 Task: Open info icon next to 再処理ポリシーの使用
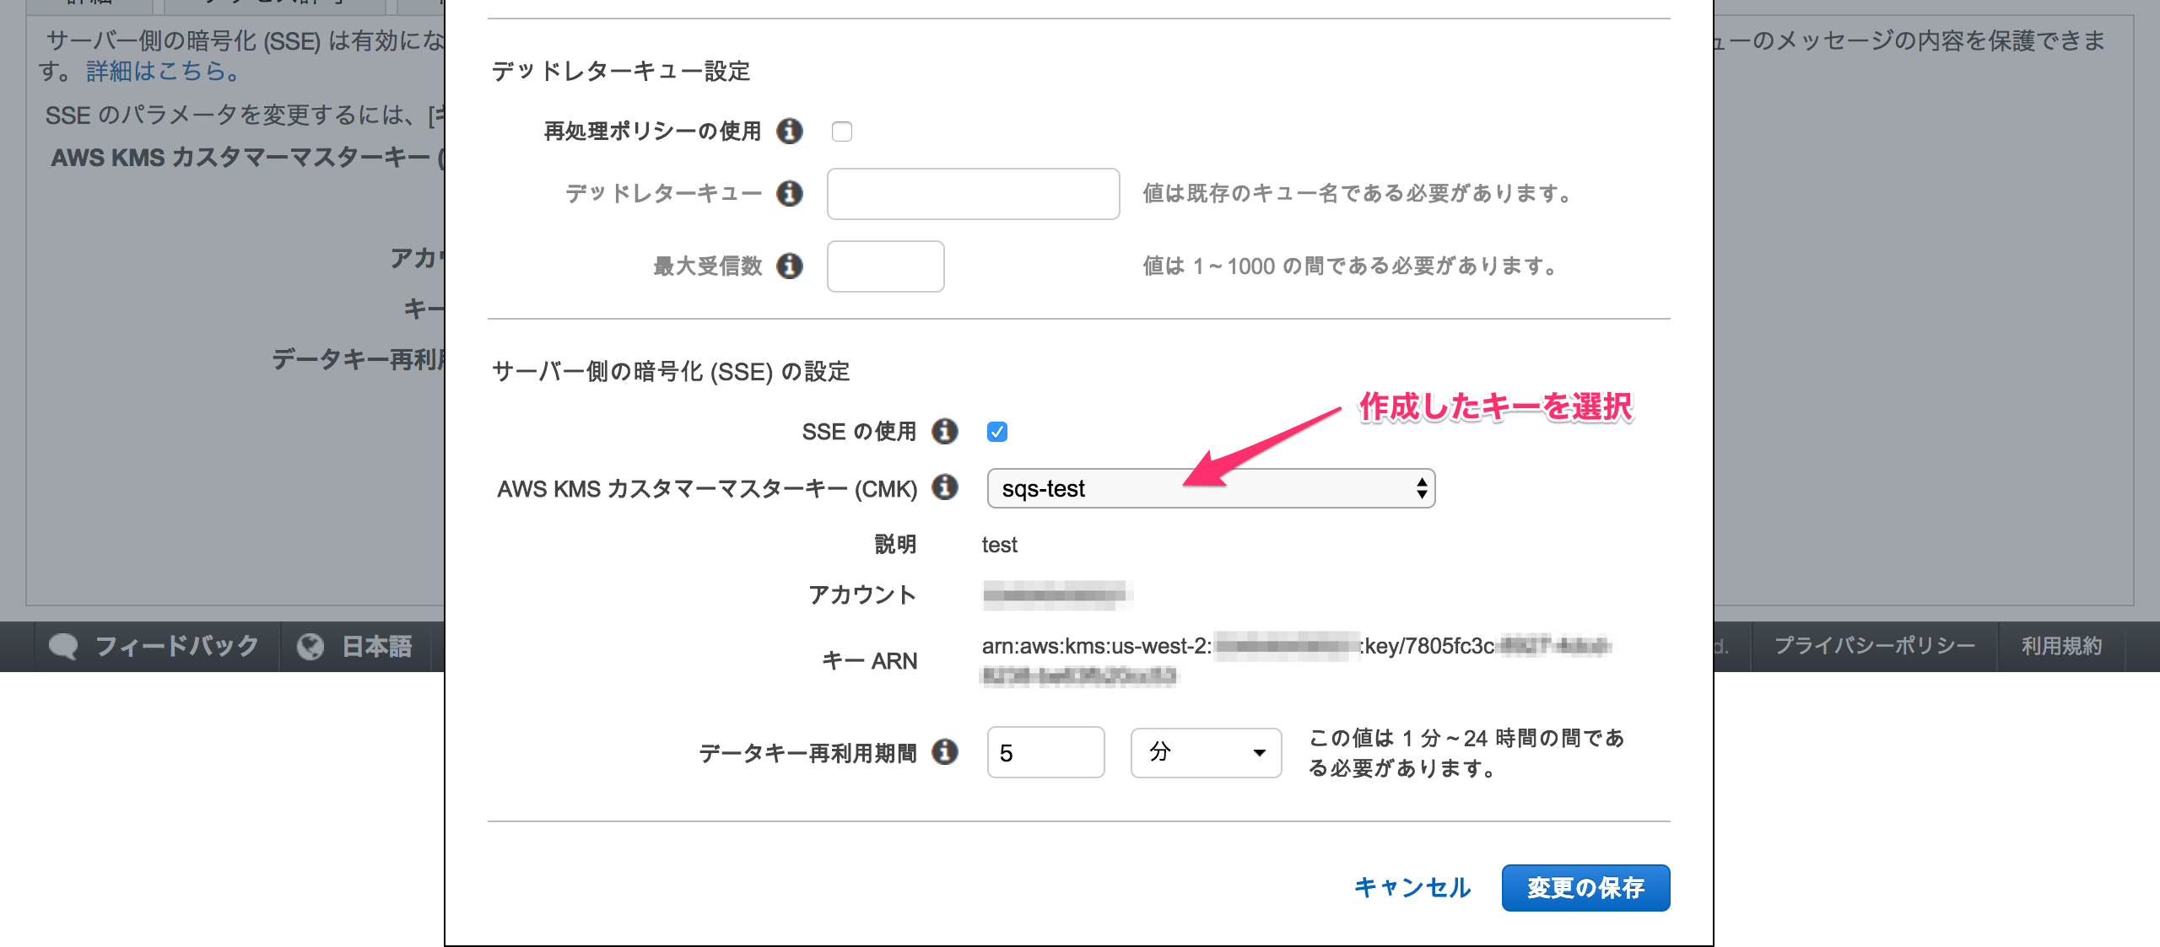coord(789,131)
